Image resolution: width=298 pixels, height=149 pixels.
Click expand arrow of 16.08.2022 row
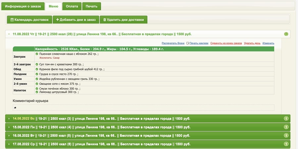click(x=9, y=135)
